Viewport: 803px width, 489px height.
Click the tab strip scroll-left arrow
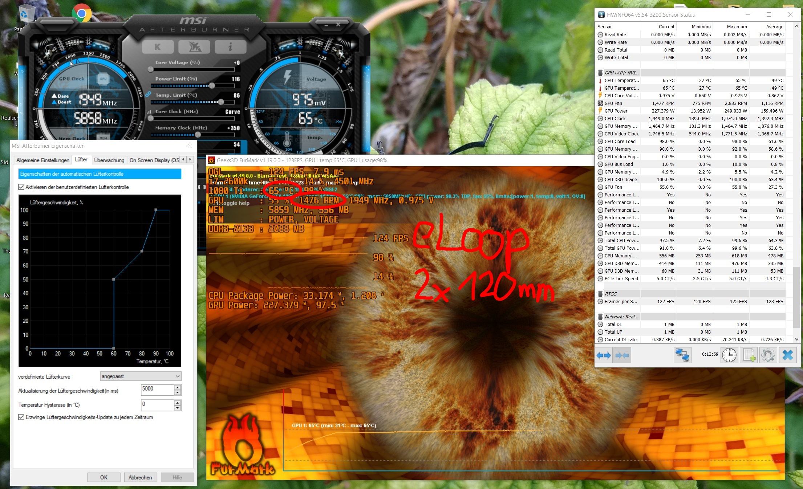click(183, 159)
